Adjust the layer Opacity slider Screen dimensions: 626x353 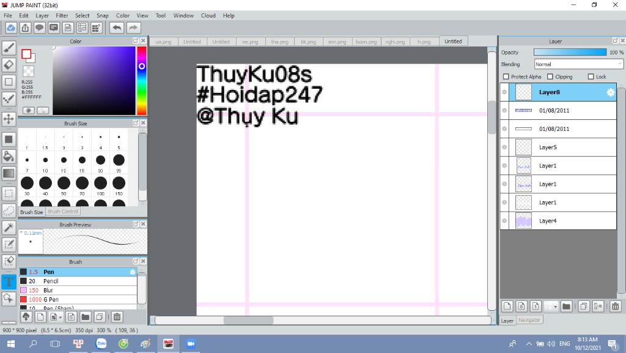coord(570,53)
